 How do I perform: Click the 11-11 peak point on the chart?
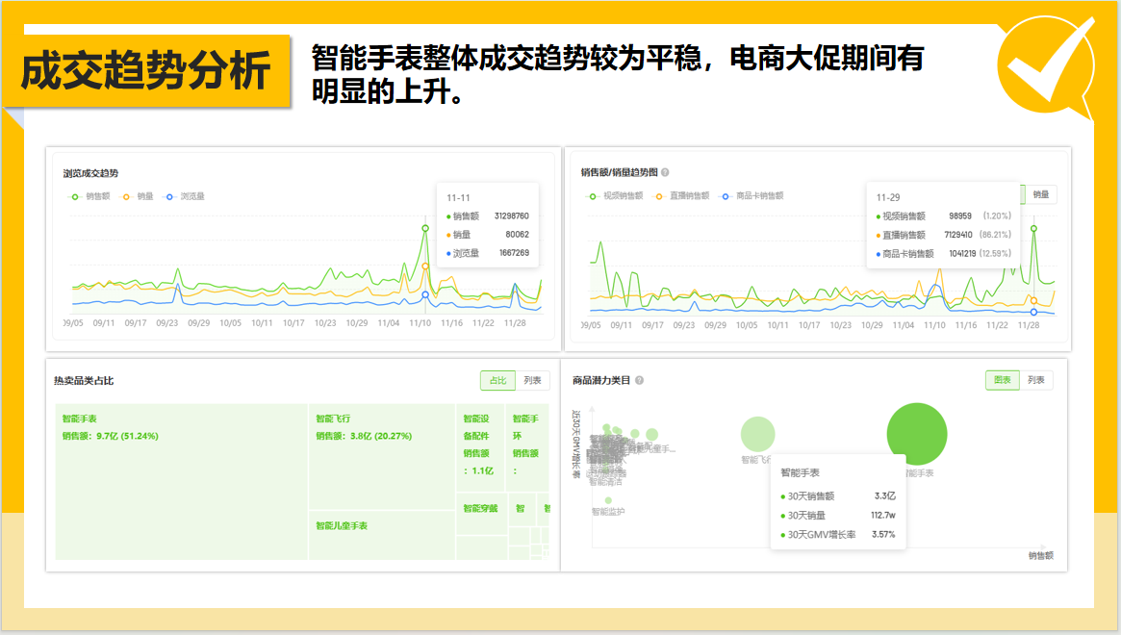click(423, 226)
